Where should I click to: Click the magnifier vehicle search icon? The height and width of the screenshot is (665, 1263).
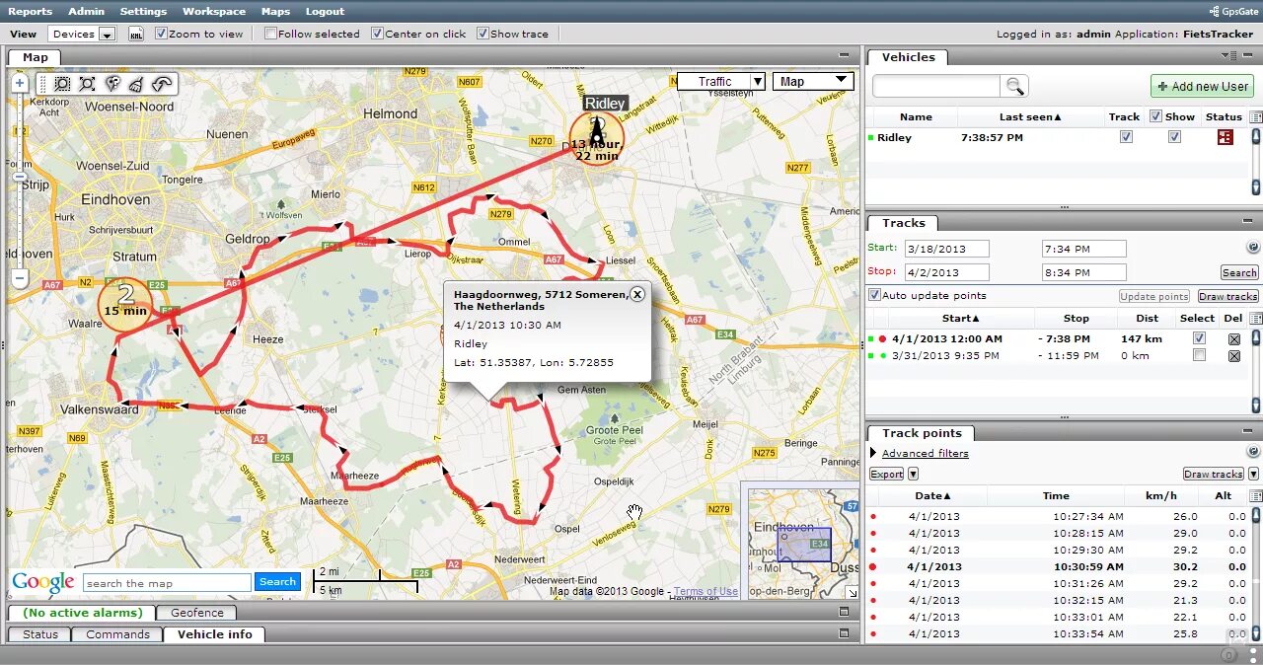(x=1014, y=86)
